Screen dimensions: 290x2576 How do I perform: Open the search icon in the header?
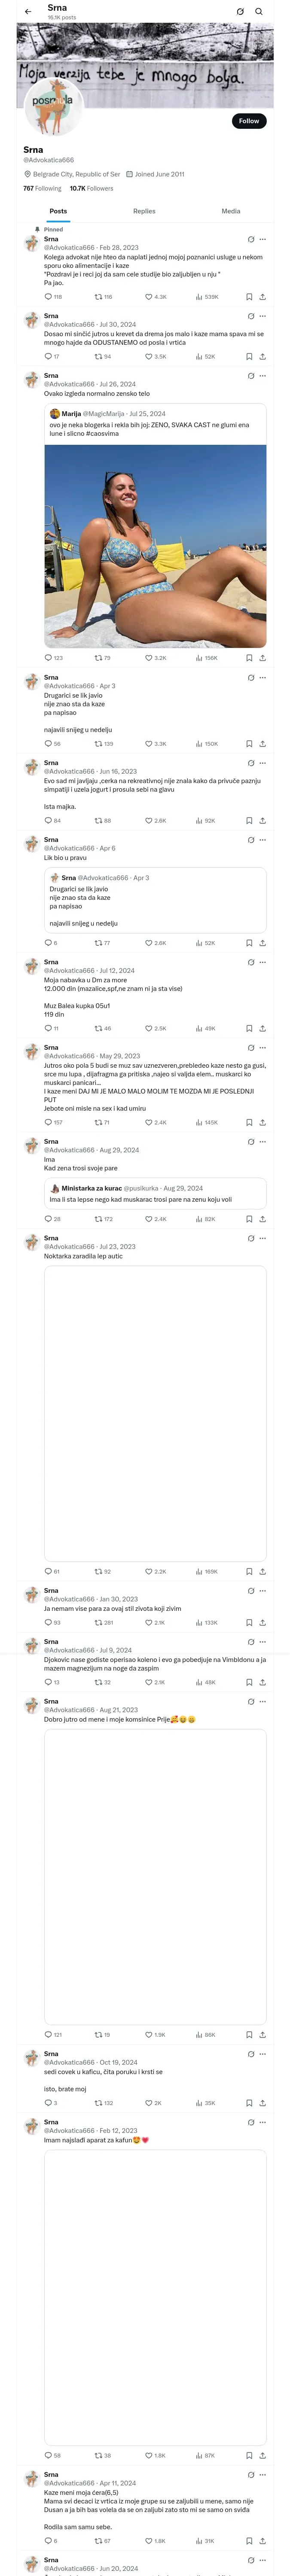coord(259,12)
